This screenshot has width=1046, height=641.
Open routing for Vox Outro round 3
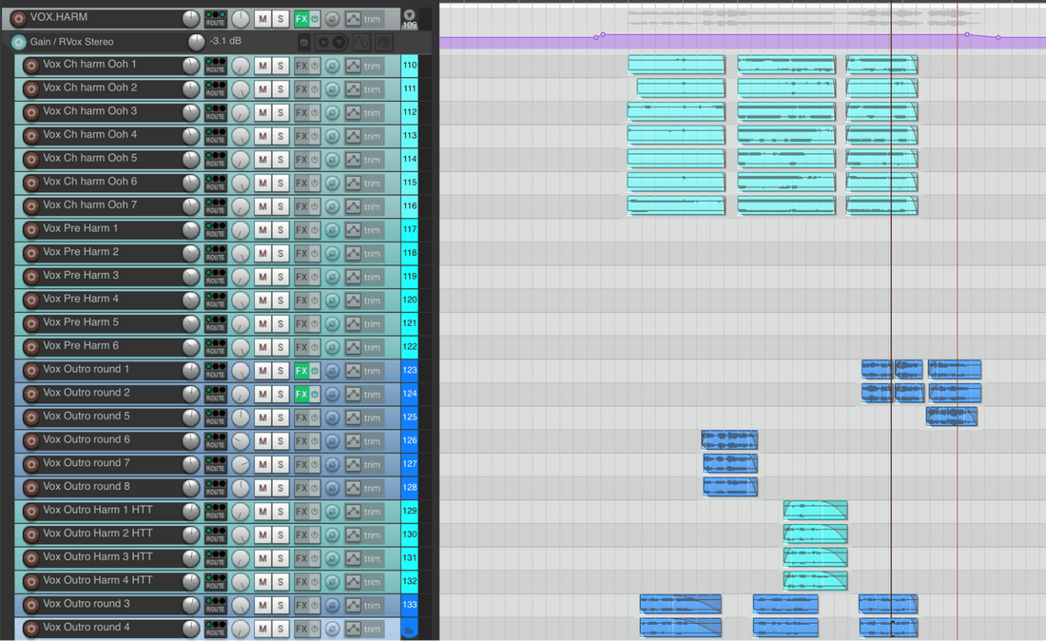click(x=216, y=605)
